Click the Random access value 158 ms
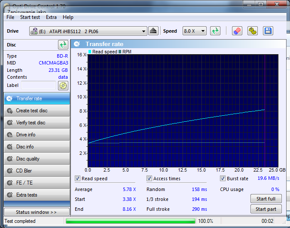This screenshot has height=228, width=290. pos(199,189)
